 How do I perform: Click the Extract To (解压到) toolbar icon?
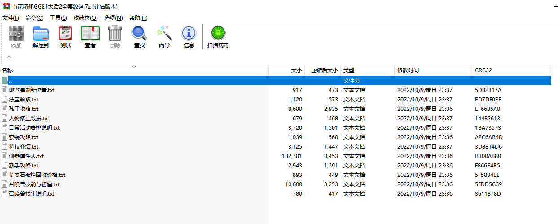(40, 37)
